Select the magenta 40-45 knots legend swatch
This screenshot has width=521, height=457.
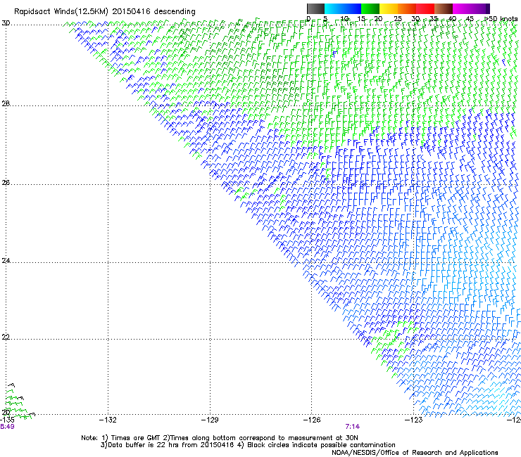point(462,8)
